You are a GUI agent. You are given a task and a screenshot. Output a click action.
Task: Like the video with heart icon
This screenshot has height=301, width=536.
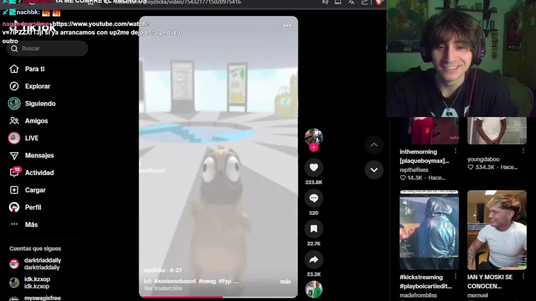(x=314, y=168)
